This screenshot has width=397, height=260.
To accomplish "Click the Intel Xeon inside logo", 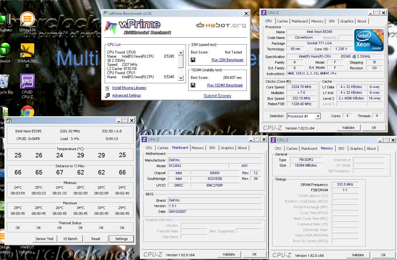I will coord(369,40).
